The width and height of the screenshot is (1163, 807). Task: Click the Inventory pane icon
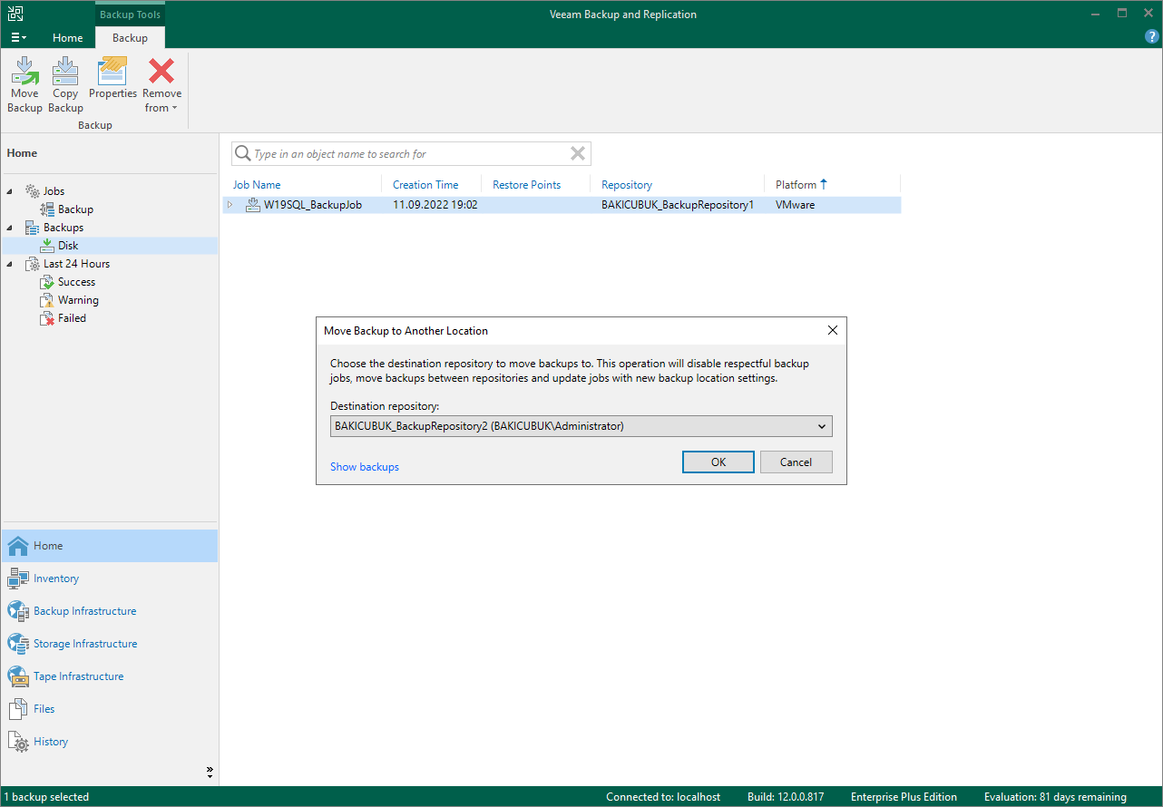(18, 579)
